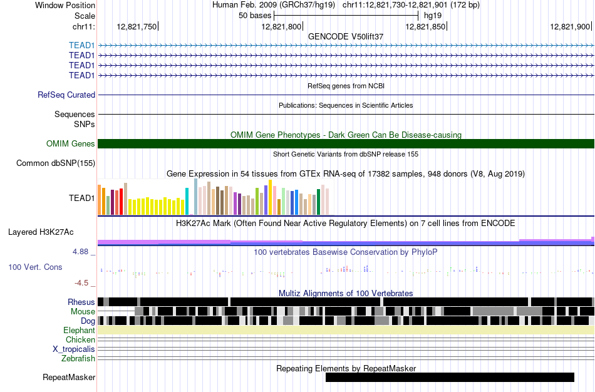
Task: Open the Gene Expression in 54 tissues GTEx title
Action: tap(346, 174)
